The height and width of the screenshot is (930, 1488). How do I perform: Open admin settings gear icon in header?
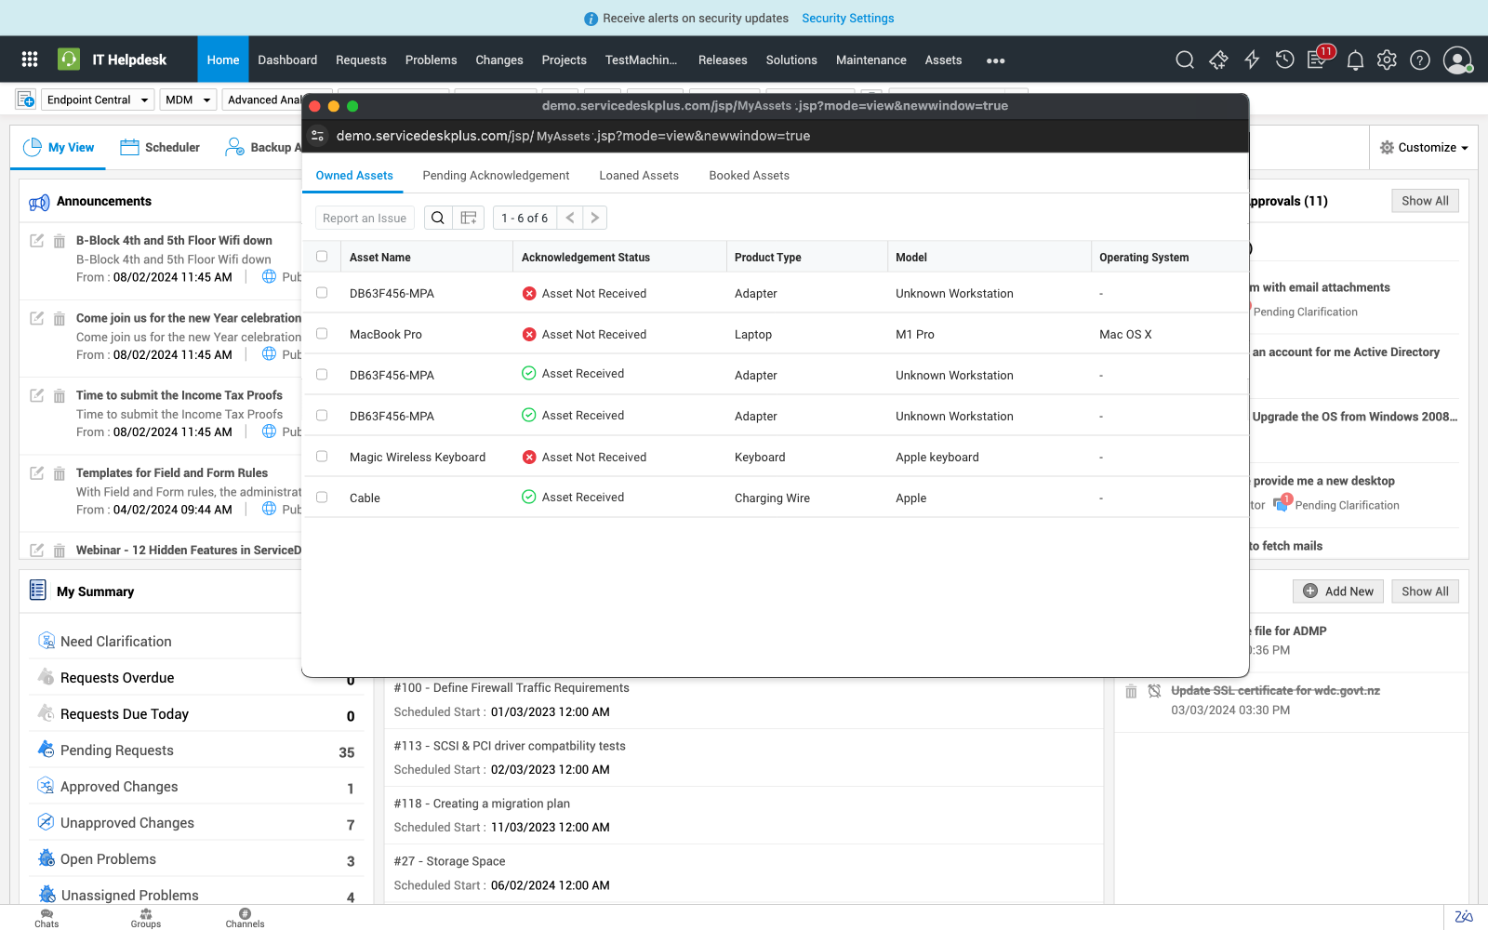(1387, 60)
